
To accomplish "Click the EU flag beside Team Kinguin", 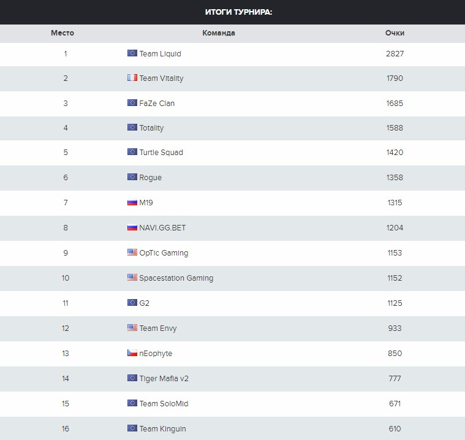I will tap(132, 428).
